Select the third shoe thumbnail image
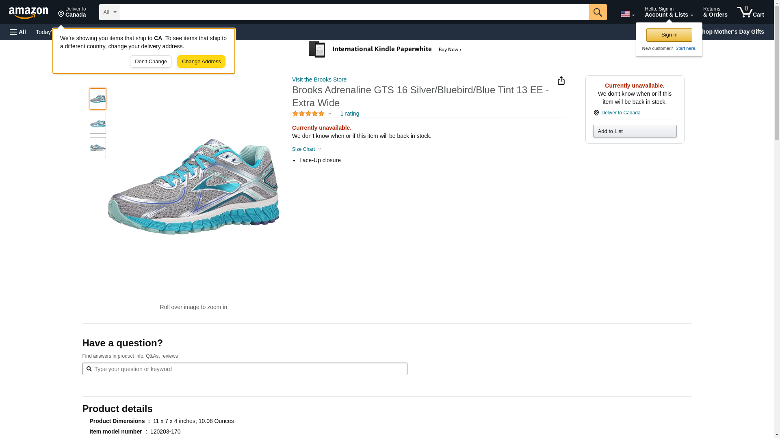 [98, 148]
